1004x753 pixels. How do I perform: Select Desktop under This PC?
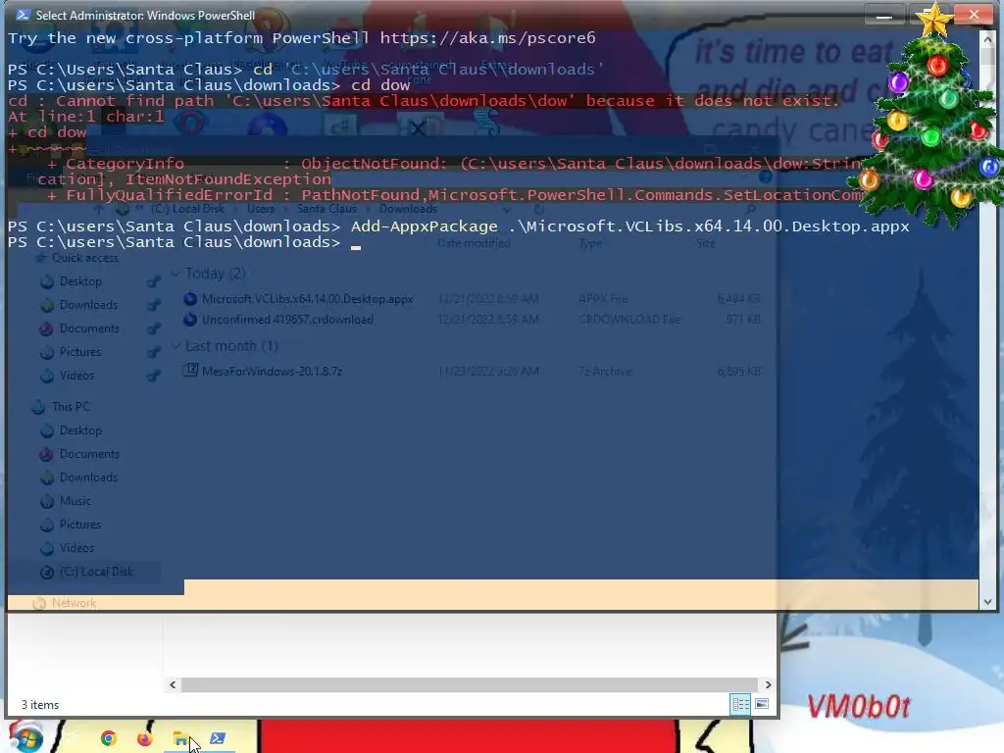[80, 430]
